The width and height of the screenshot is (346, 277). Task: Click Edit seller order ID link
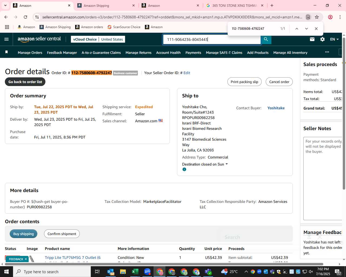[x=187, y=73]
